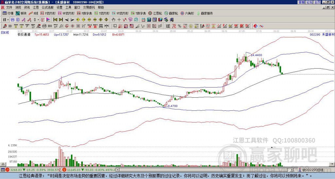The height and width of the screenshot is (179, 335).
Task: Open the 文件 menu
Action: pyautogui.click(x=9, y=8)
